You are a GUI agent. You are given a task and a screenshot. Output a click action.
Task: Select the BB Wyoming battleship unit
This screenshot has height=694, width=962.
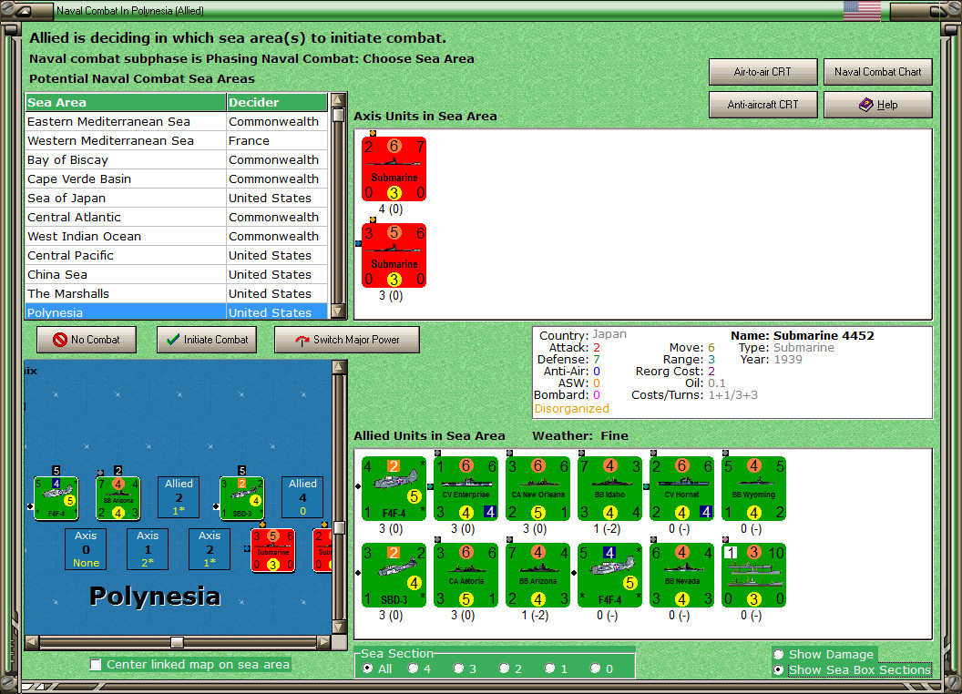tap(754, 488)
